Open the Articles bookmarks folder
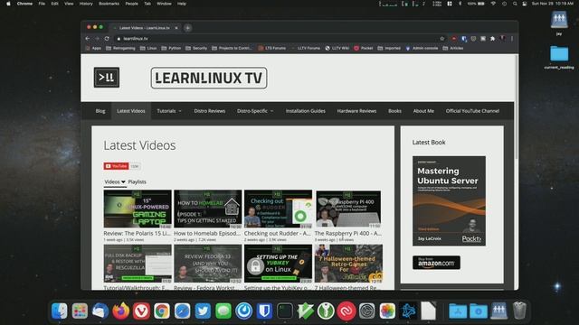The height and width of the screenshot is (325, 579). [x=453, y=48]
